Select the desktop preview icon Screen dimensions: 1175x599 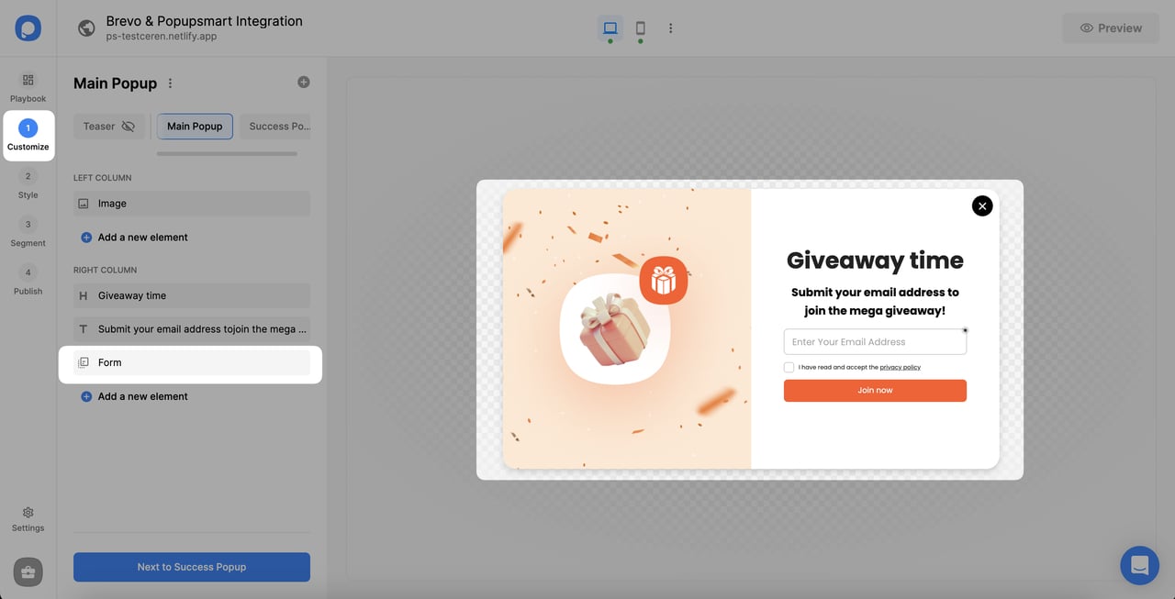[x=610, y=28]
